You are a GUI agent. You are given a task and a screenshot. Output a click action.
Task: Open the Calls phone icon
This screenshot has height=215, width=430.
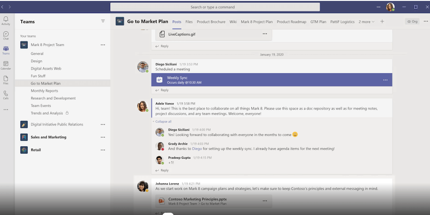(6, 95)
